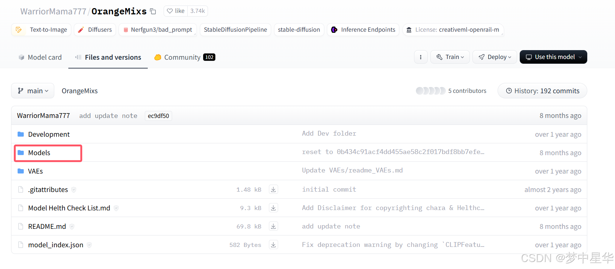Screen dimensions: 615x269
Task: Open the Nerfgun3/bad_prompt tag
Action: click(x=158, y=29)
